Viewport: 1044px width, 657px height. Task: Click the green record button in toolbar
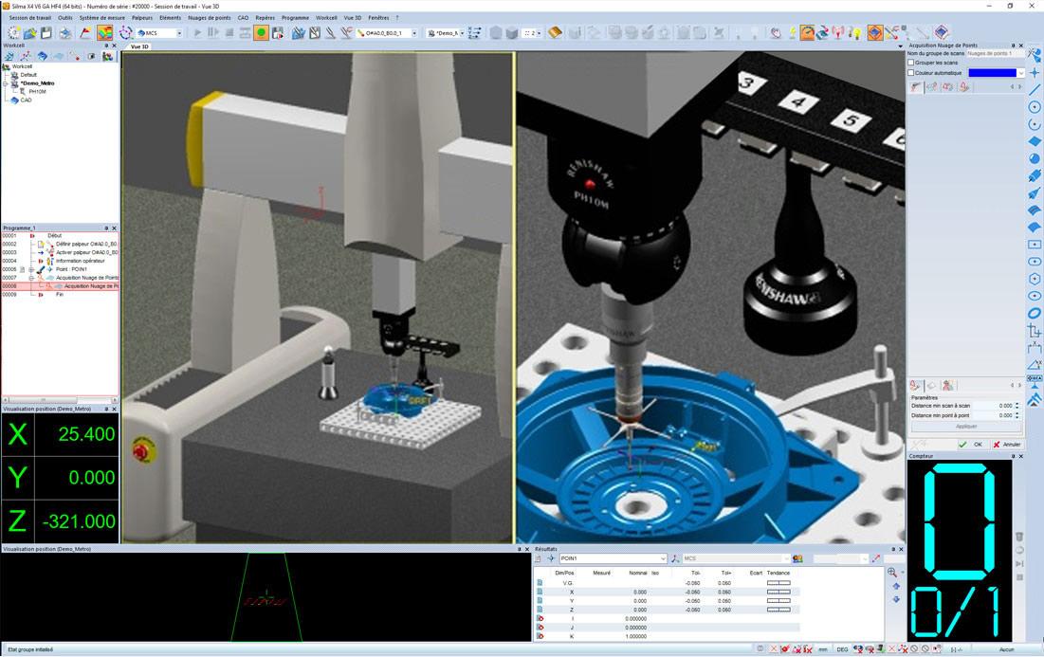[261, 33]
